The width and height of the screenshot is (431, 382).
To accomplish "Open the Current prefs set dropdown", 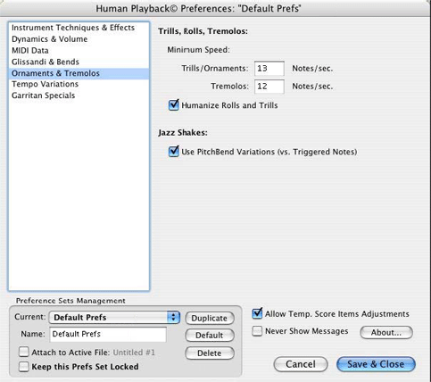I will pos(114,317).
